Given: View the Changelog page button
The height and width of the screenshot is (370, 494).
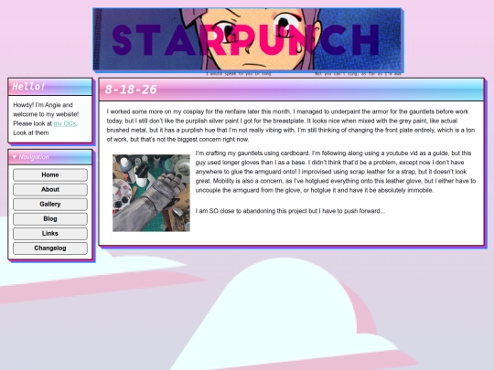Looking at the screenshot, I should click(50, 248).
